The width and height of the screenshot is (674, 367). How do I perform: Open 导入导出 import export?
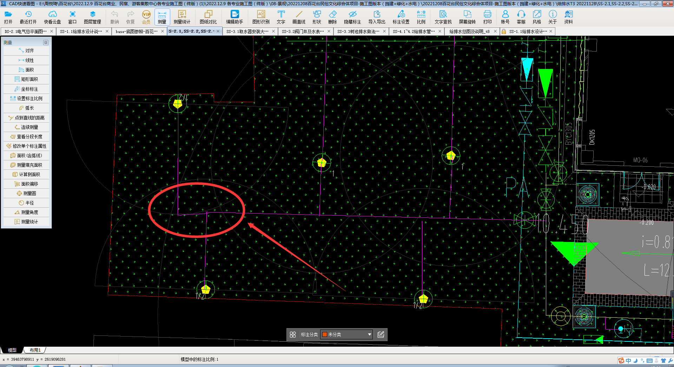(x=377, y=17)
